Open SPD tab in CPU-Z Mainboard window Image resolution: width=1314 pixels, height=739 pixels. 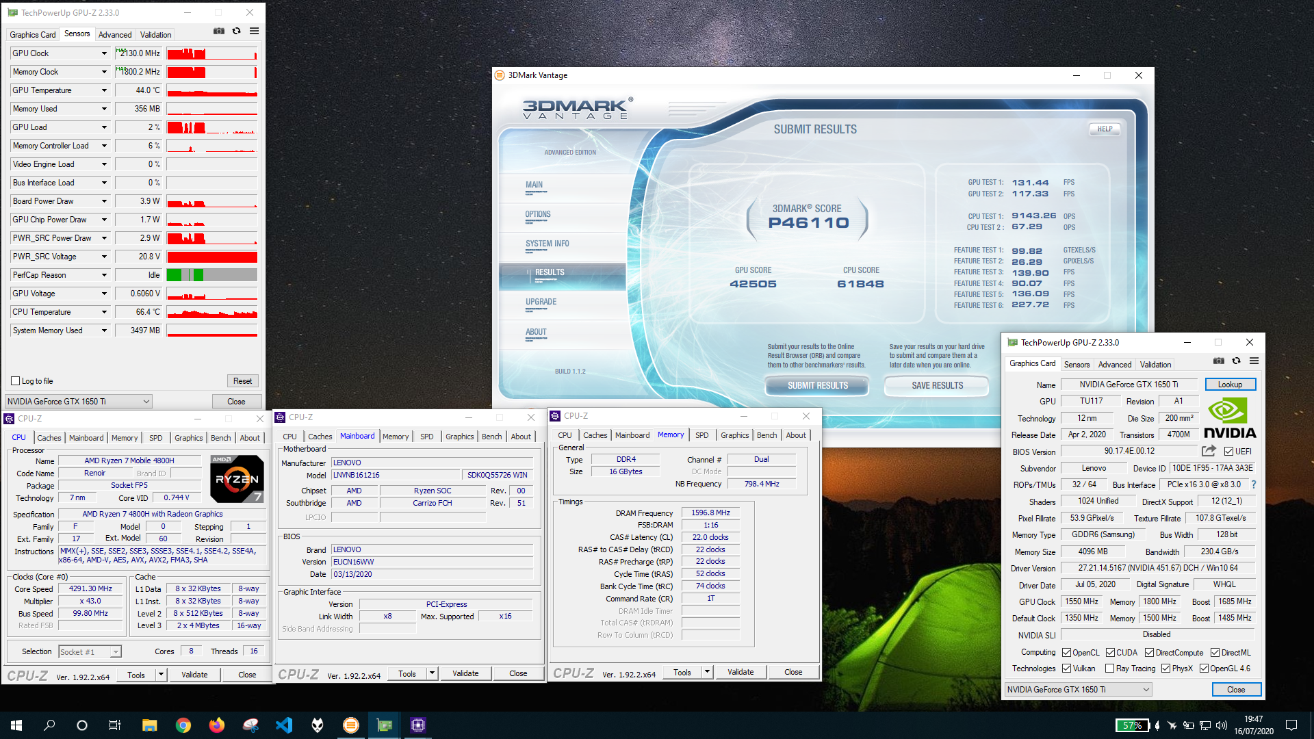(427, 437)
